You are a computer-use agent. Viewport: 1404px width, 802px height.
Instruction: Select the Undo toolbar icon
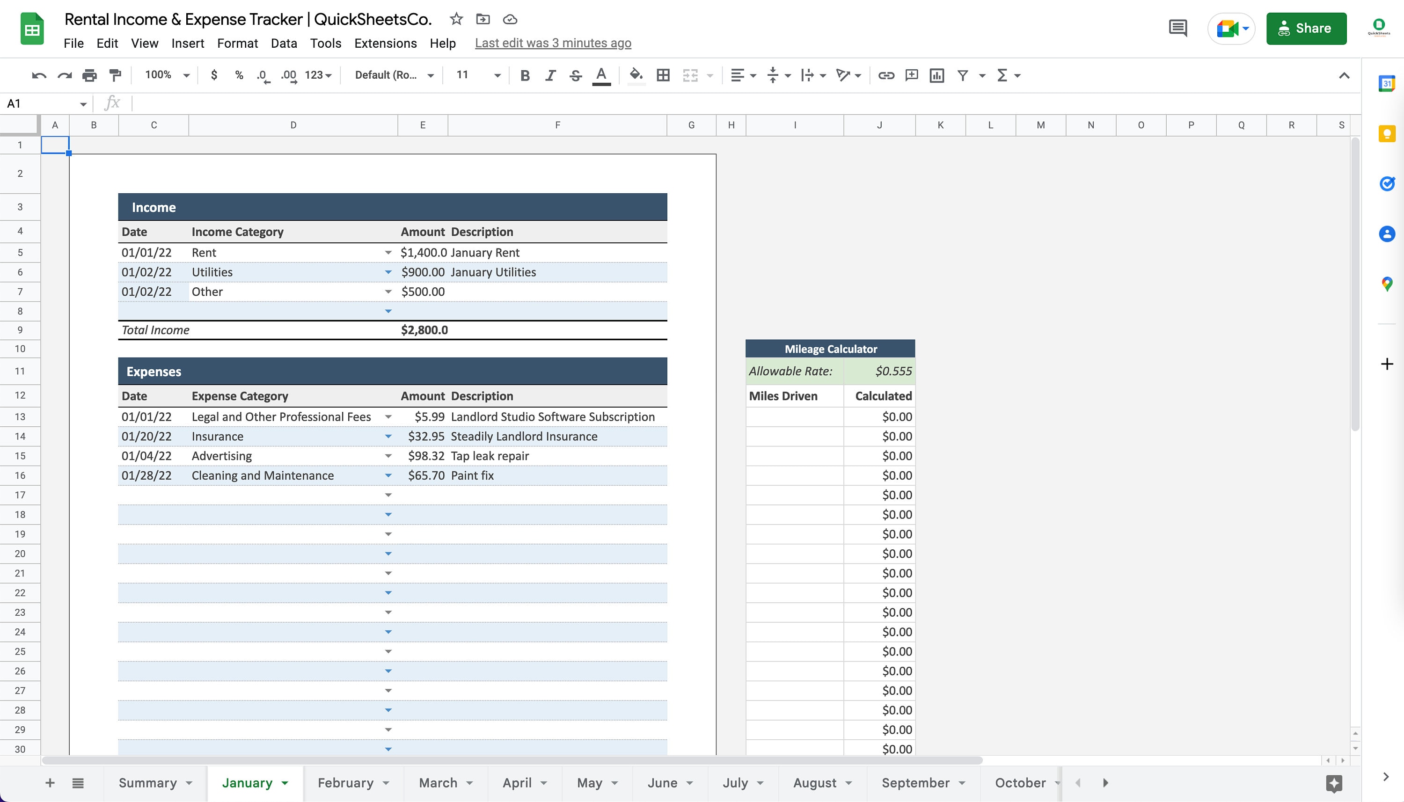[38, 75]
